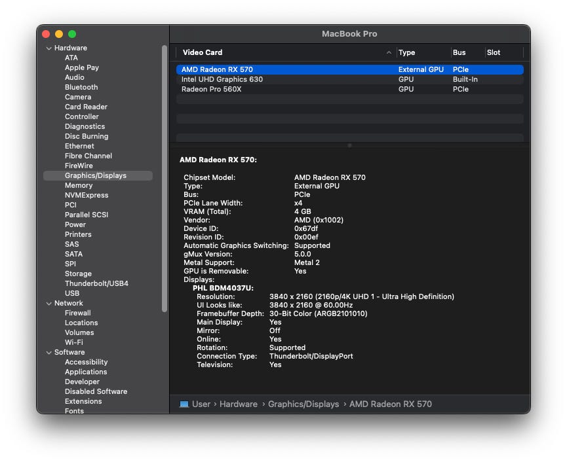Select the Radeon Pro 560X row
Viewport: 567px width, 462px height.
pos(211,89)
